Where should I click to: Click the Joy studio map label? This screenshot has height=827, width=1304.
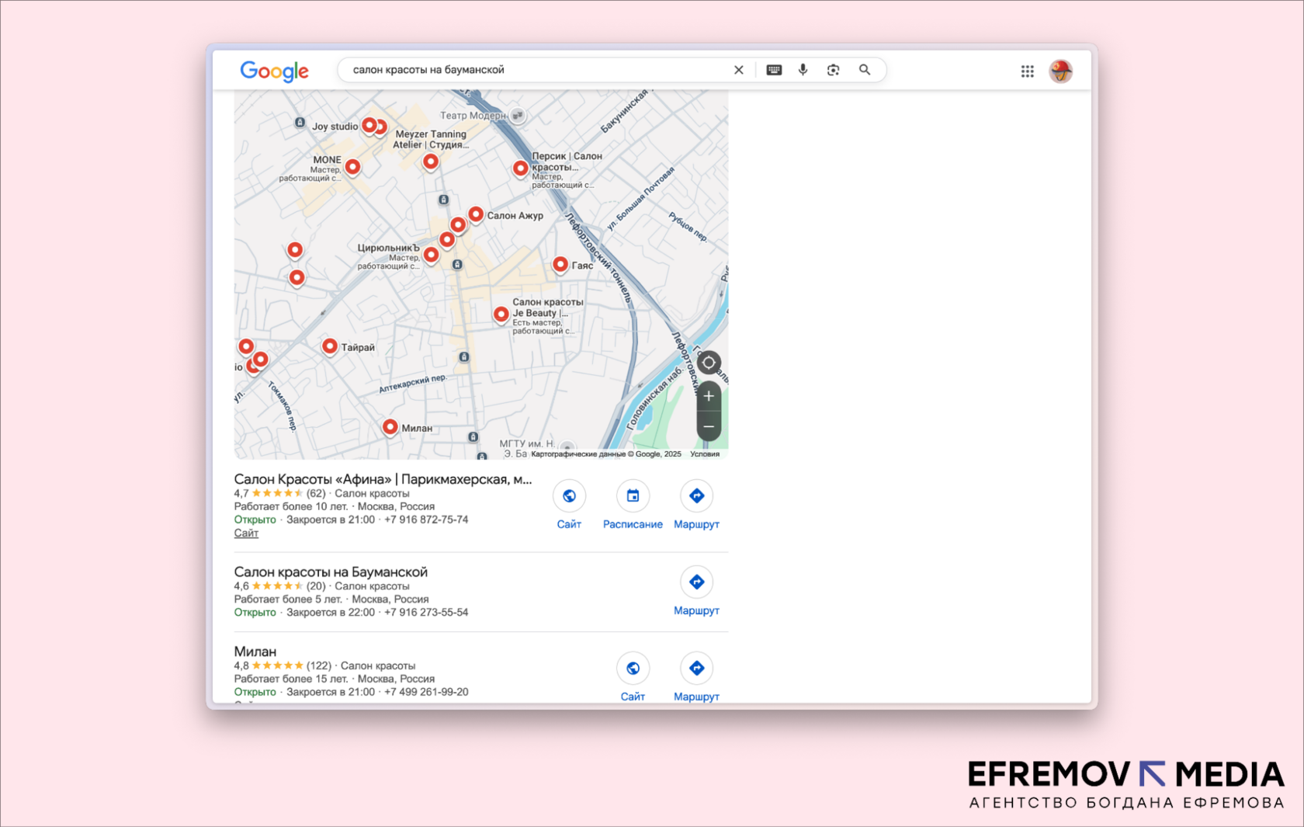[335, 127]
